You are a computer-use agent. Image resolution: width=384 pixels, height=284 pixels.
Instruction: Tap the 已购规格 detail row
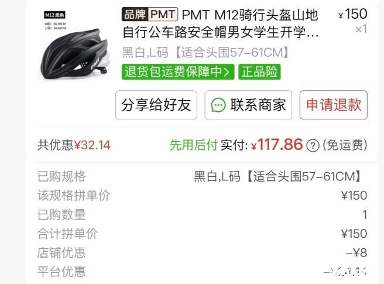pos(203,176)
